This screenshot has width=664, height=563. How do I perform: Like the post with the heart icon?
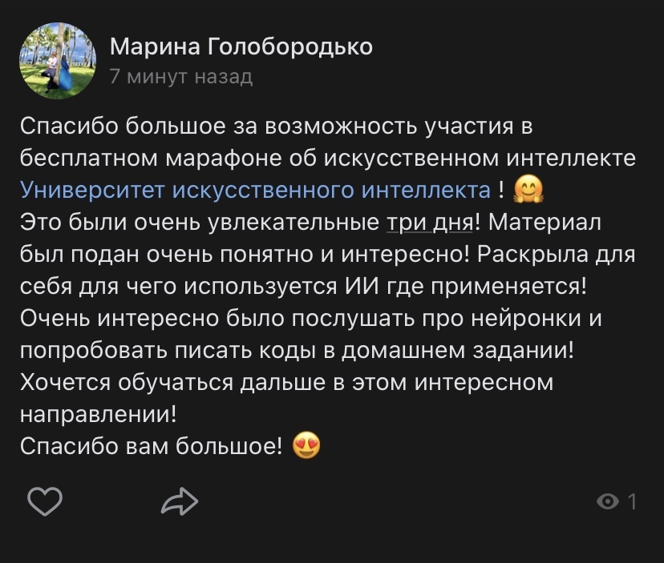(45, 501)
